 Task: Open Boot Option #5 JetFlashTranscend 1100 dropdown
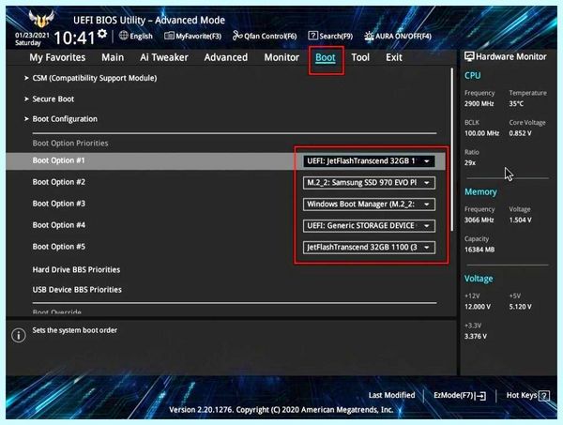[369, 248]
